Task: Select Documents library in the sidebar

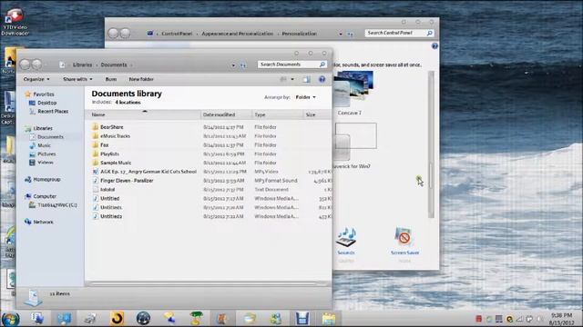Action: 46,137
